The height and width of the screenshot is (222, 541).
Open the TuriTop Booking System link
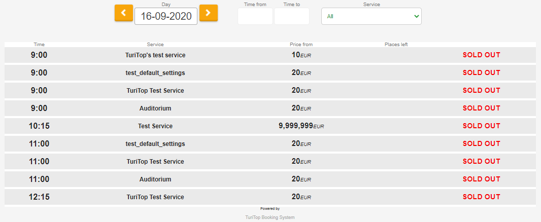[270, 217]
